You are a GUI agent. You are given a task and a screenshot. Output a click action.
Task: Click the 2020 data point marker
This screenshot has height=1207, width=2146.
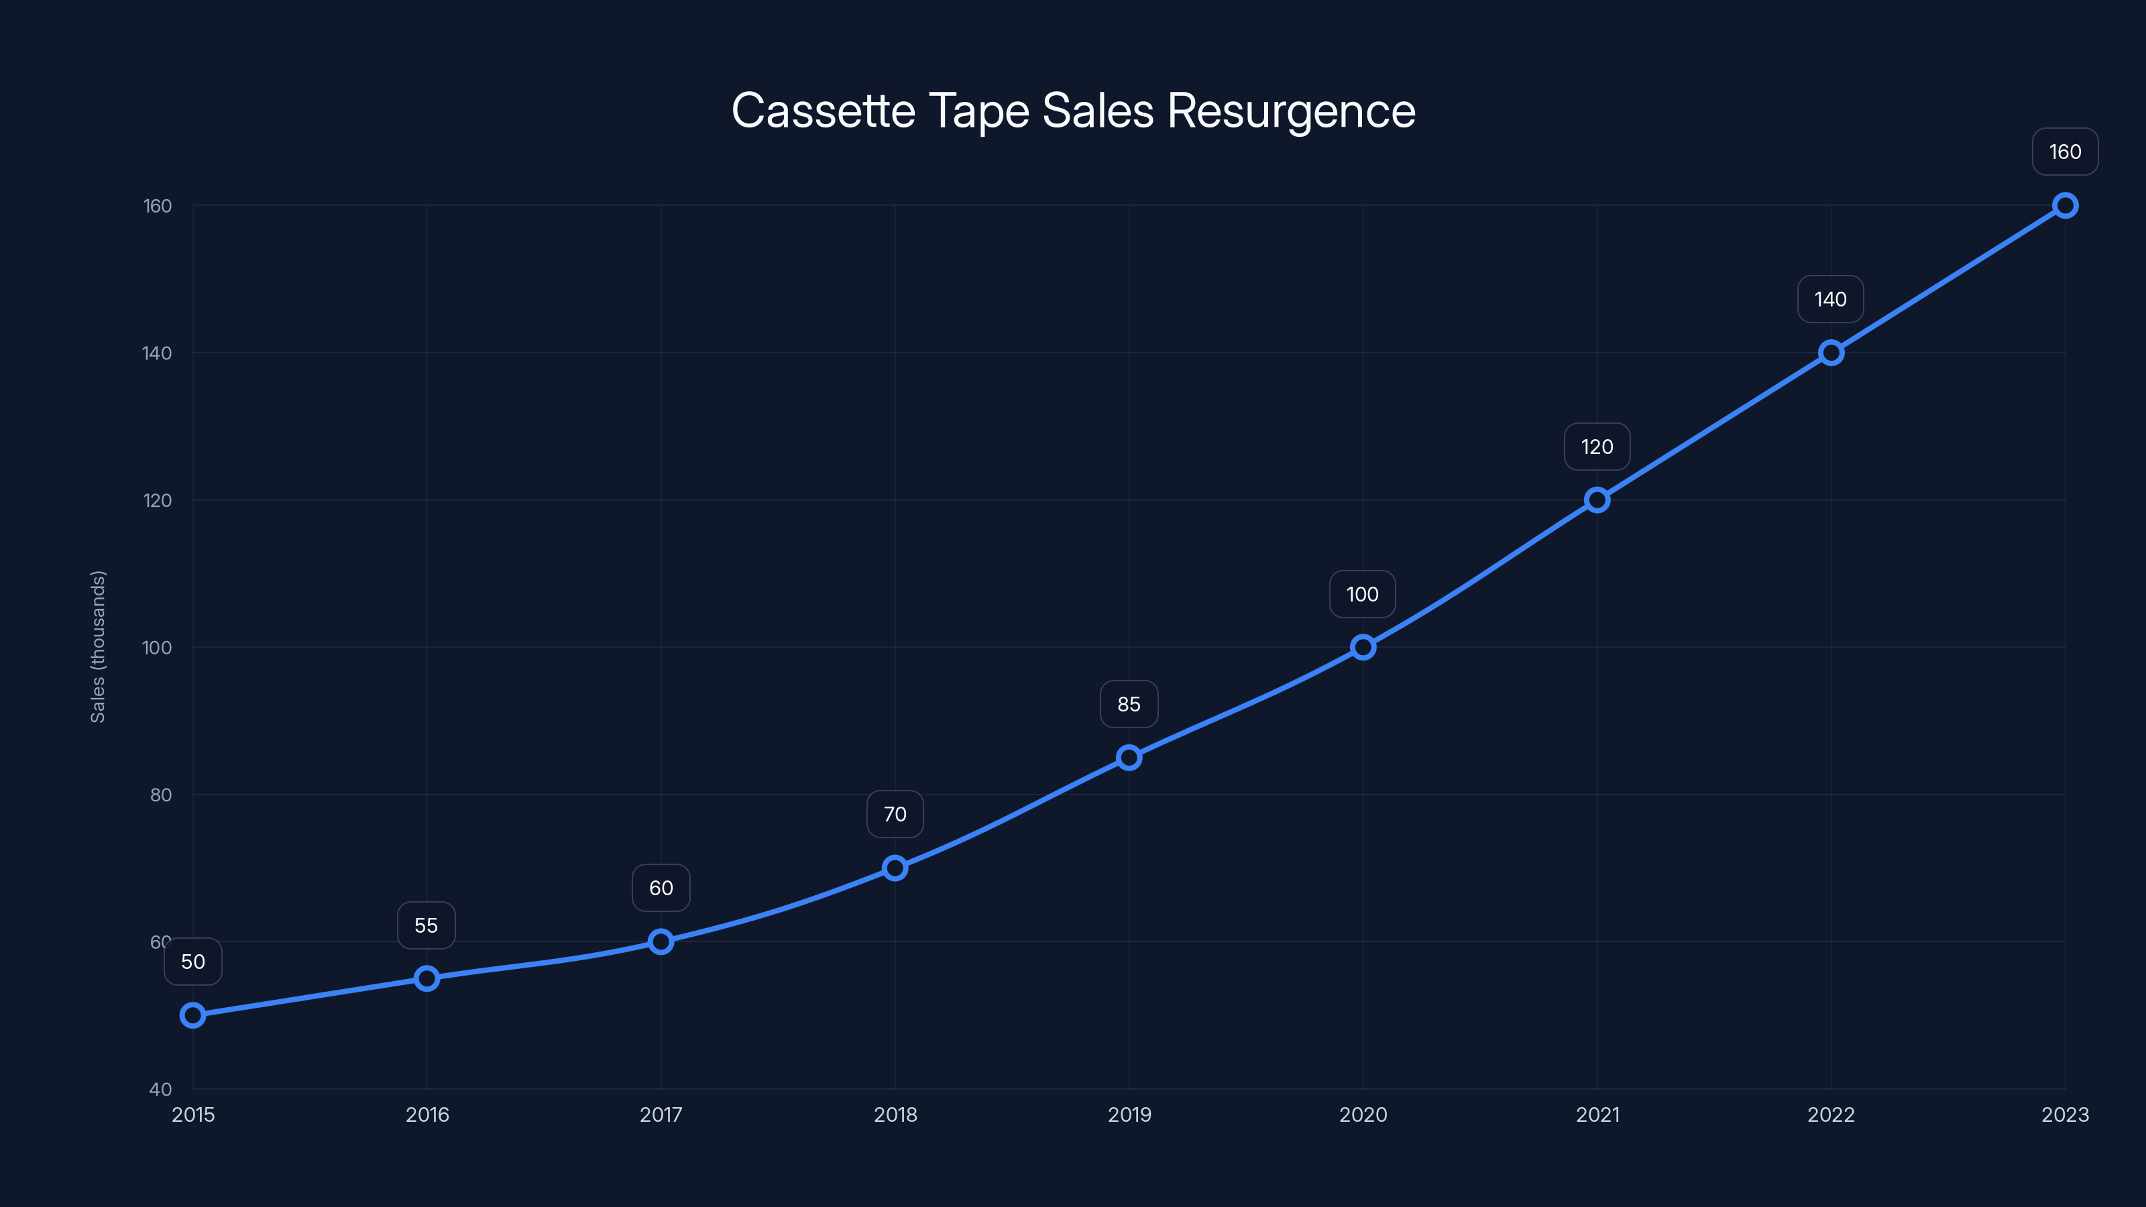[x=1363, y=647]
